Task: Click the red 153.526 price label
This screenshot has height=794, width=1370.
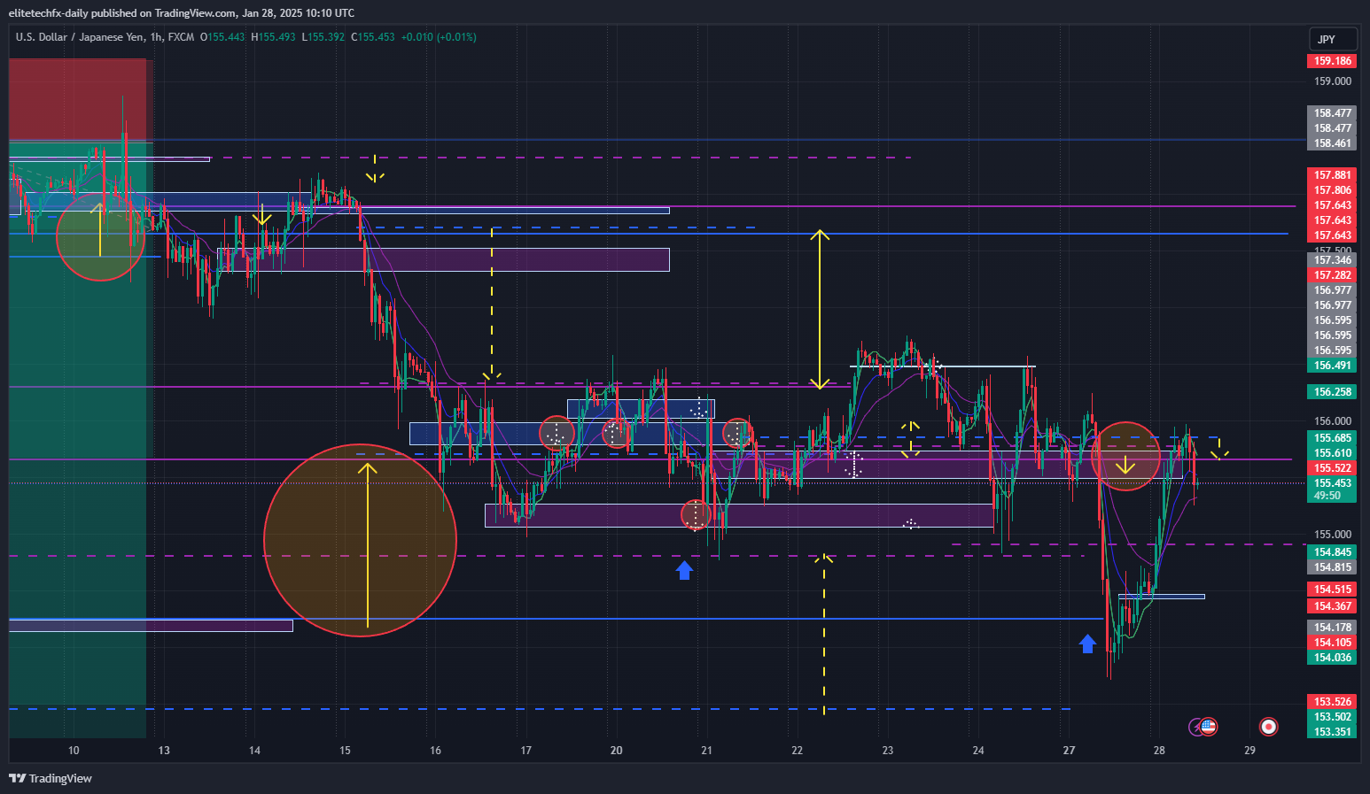Action: (x=1332, y=702)
